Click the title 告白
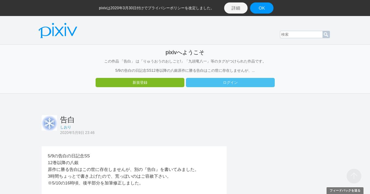This screenshot has height=194, width=370. point(67,120)
